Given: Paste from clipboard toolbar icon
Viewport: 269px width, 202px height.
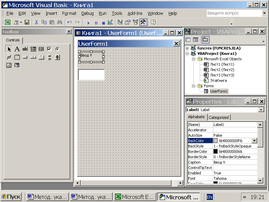Looking at the screenshot, I should [52, 22].
